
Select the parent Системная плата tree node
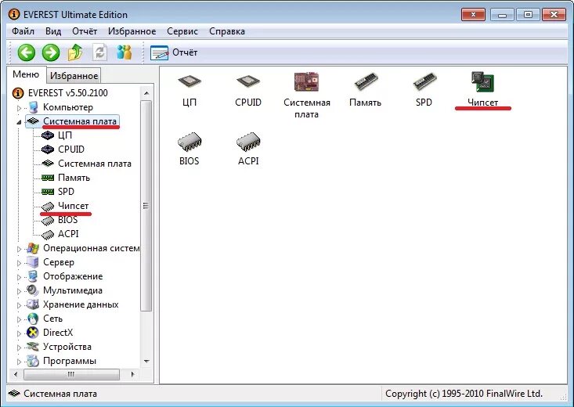click(x=72, y=121)
